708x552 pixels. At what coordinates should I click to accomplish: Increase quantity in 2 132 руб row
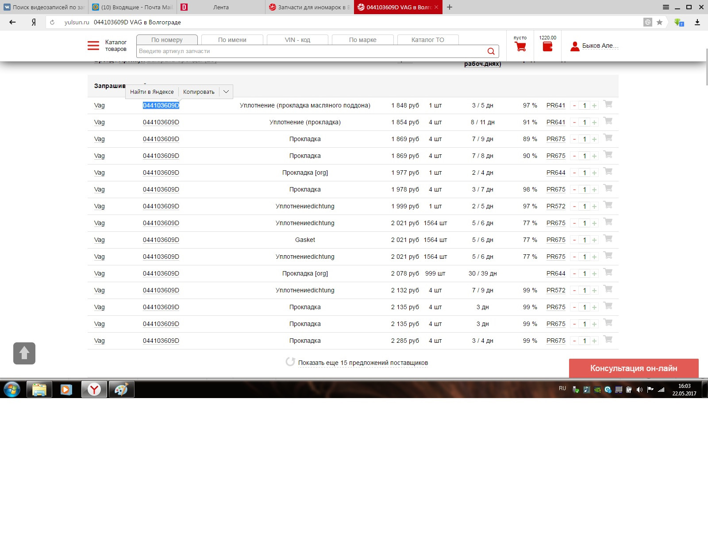tap(594, 290)
